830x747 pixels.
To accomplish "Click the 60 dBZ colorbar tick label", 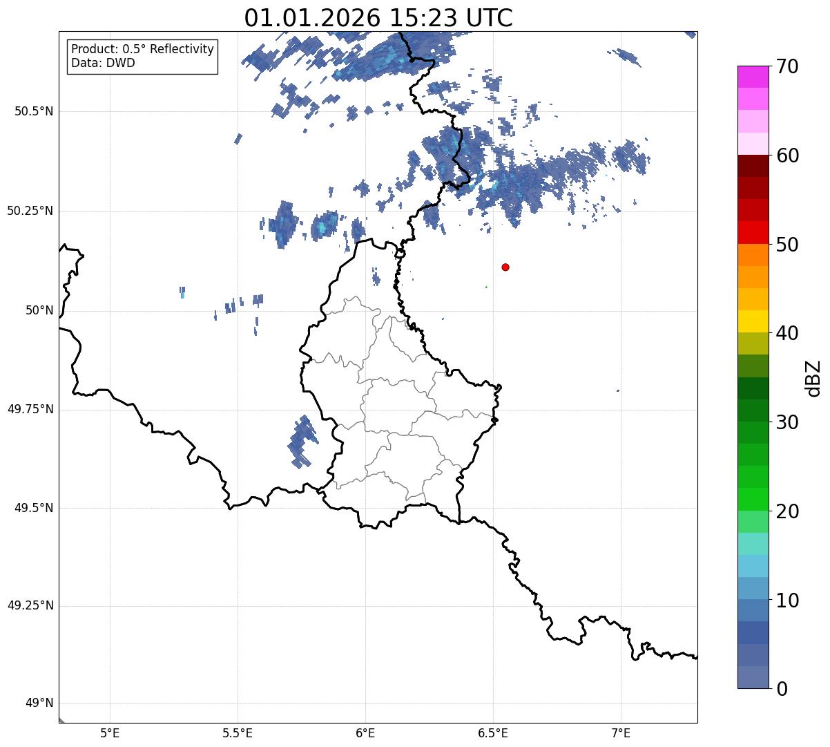I will (787, 155).
